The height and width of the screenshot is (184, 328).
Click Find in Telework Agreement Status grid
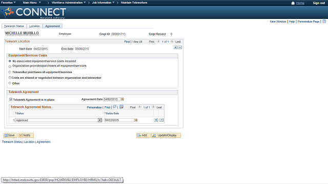pos(107,107)
